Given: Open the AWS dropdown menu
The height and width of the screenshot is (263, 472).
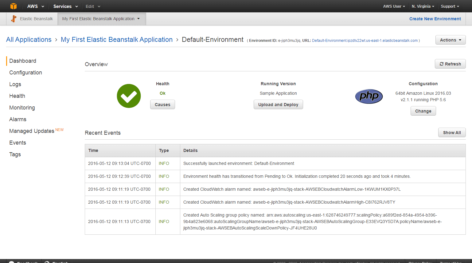Looking at the screenshot, I should (x=36, y=6).
